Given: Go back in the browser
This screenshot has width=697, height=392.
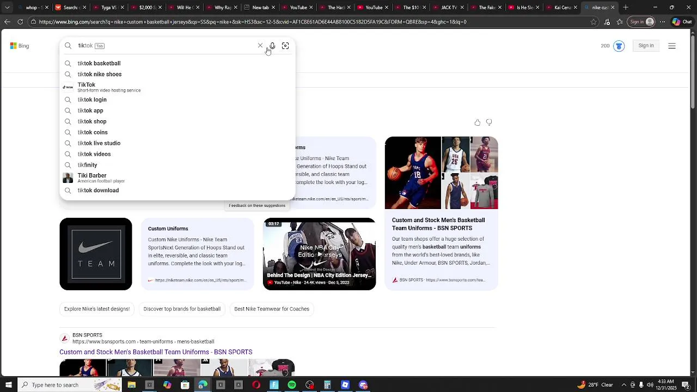Looking at the screenshot, I should (7, 22).
